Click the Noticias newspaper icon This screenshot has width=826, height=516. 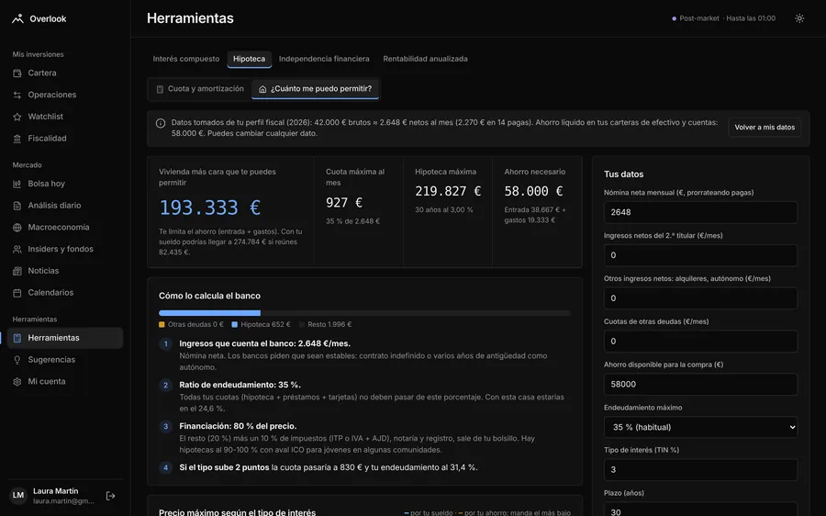(17, 271)
